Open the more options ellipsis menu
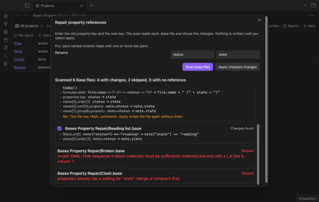 pos(312,15)
